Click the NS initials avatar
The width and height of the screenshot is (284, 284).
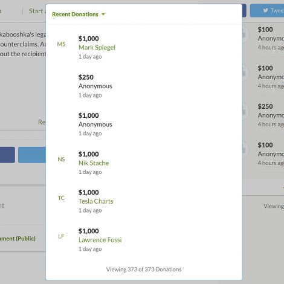61,160
